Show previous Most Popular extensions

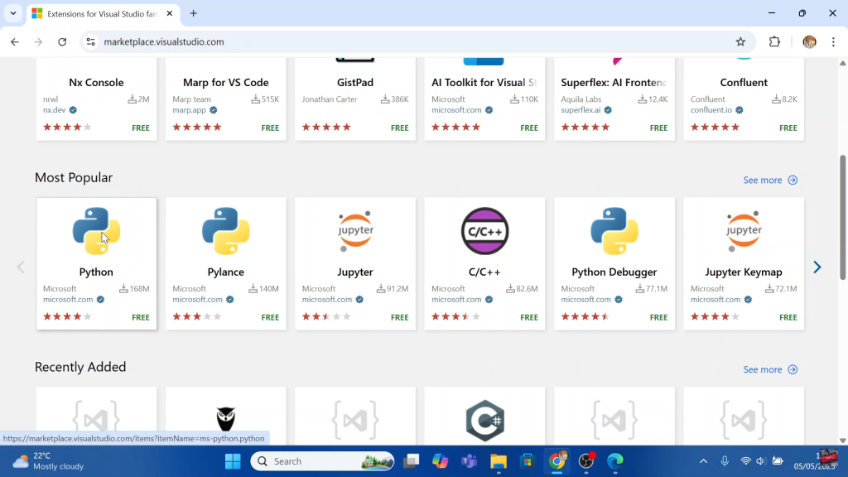click(x=21, y=267)
